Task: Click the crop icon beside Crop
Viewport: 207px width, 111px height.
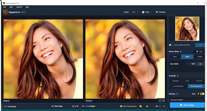Action: click(197, 51)
